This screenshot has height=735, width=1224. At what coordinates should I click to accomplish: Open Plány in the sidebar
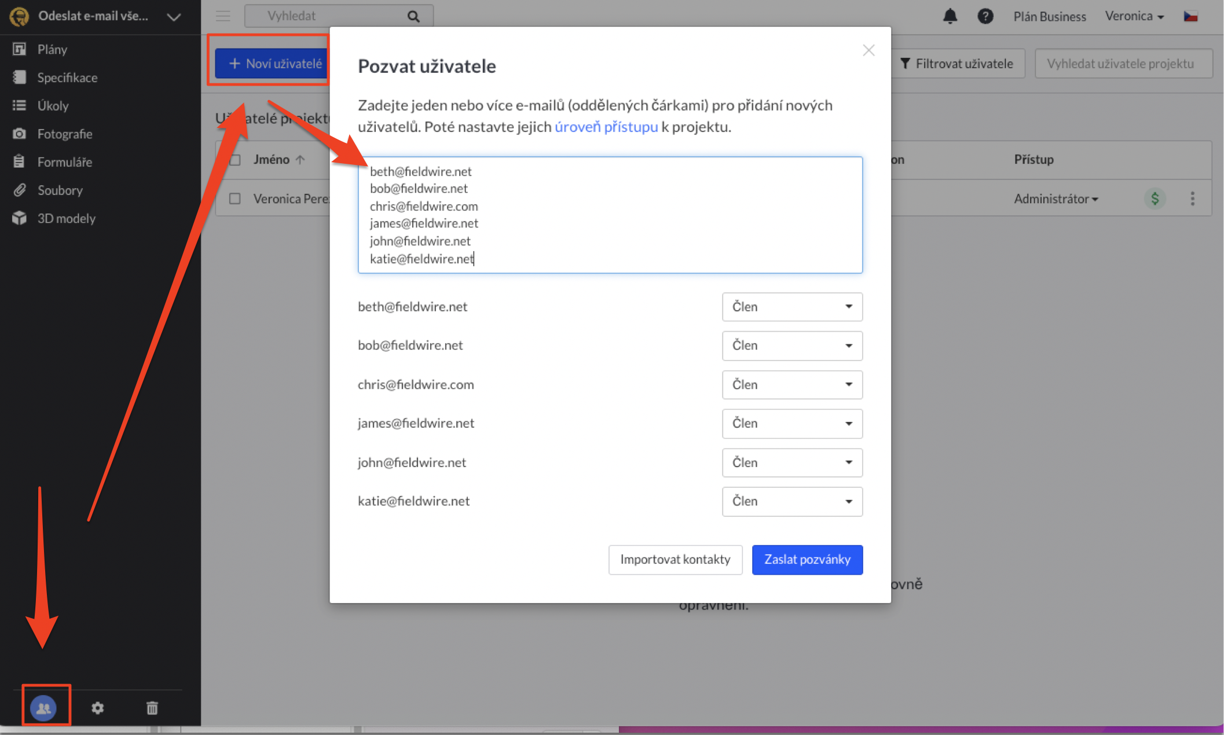click(52, 49)
